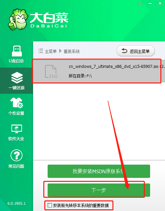165x211 pixels.
Task: Click the 所在目录 F:\ path text
Action: coord(80,76)
